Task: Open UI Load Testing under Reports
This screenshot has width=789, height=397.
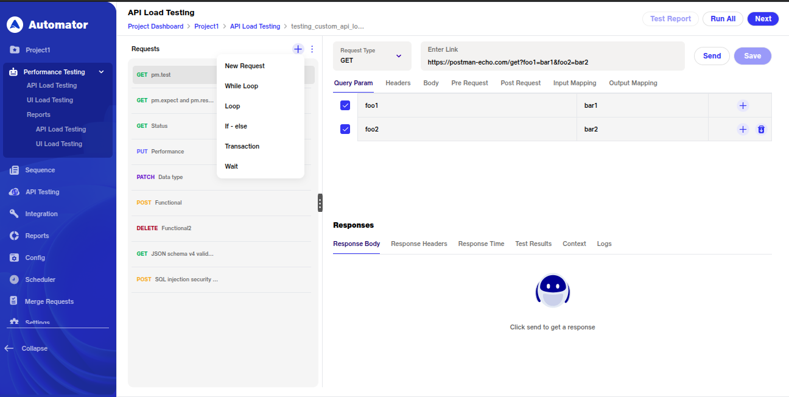Action: point(59,144)
